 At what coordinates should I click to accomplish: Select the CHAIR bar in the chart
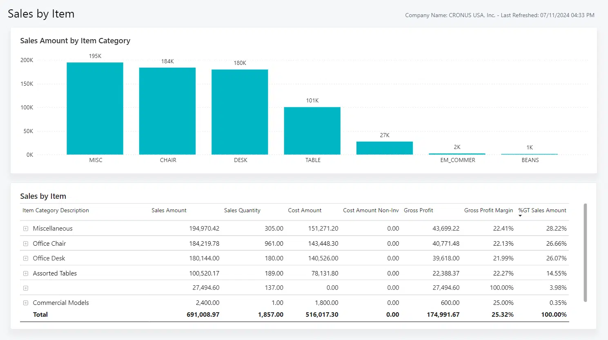pos(167,111)
